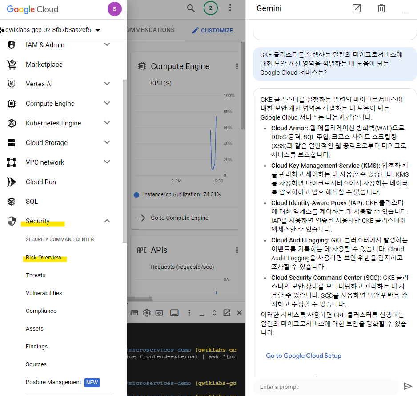This screenshot has height=396, width=417.
Task: Select Threats under Security Command Center
Action: [36, 275]
